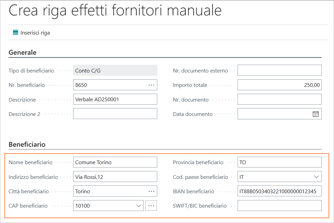
Task: Click ellipsis button beside CAP beneficiario
Action: [x=151, y=206]
